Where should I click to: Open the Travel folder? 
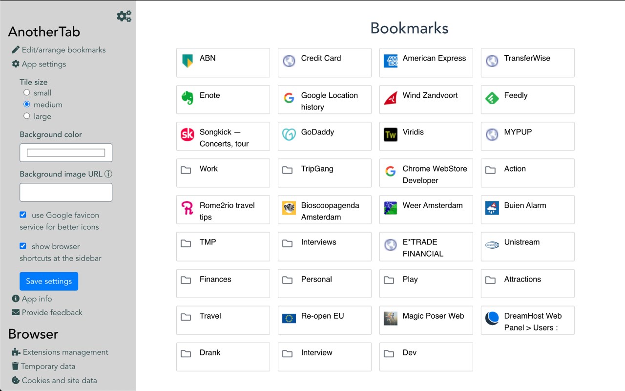click(x=223, y=320)
